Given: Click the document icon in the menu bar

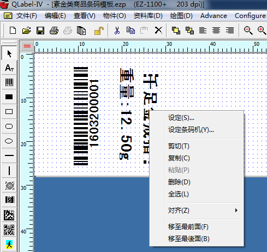Looking at the screenshot, I should [x=8, y=16].
